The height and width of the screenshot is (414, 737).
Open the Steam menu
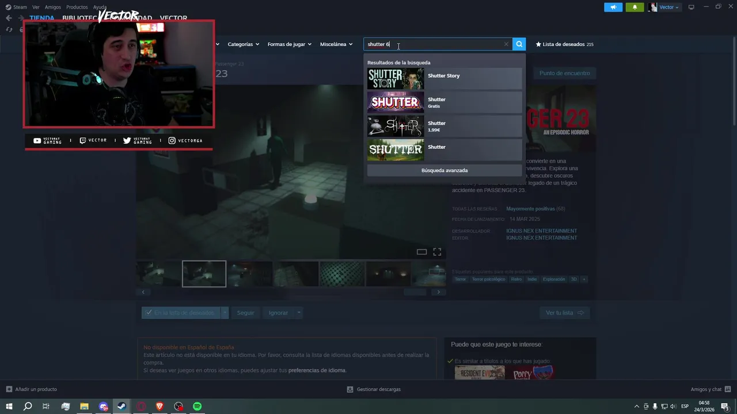click(17, 7)
